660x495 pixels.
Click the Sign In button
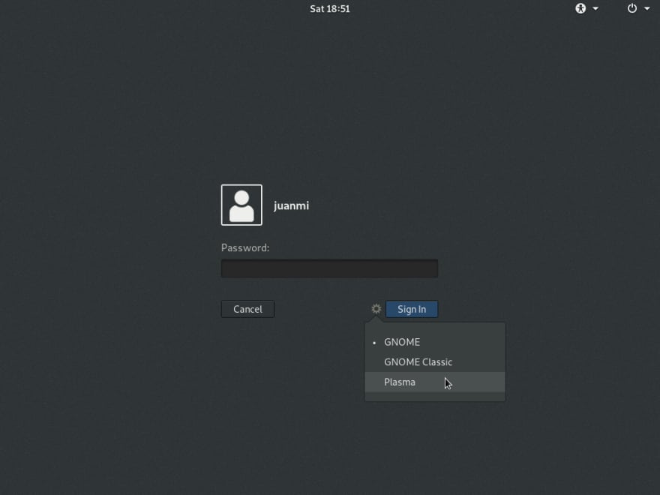412,309
